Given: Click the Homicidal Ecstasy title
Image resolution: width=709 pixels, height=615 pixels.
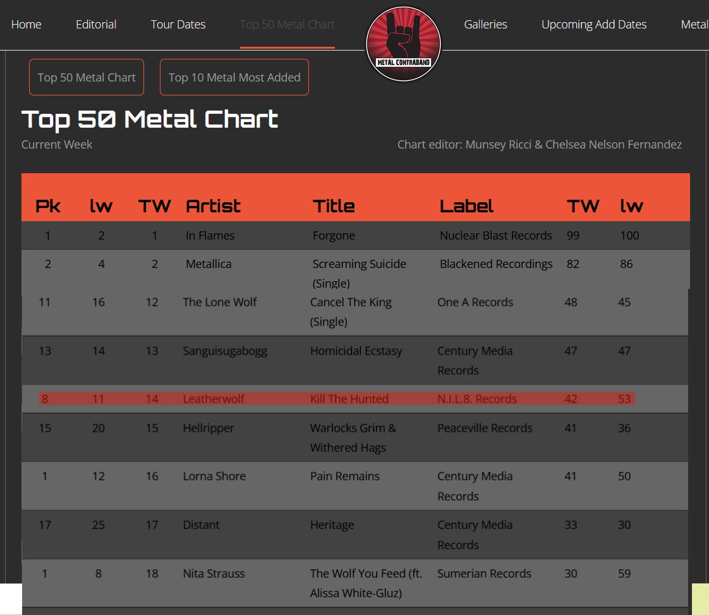Looking at the screenshot, I should coord(356,351).
